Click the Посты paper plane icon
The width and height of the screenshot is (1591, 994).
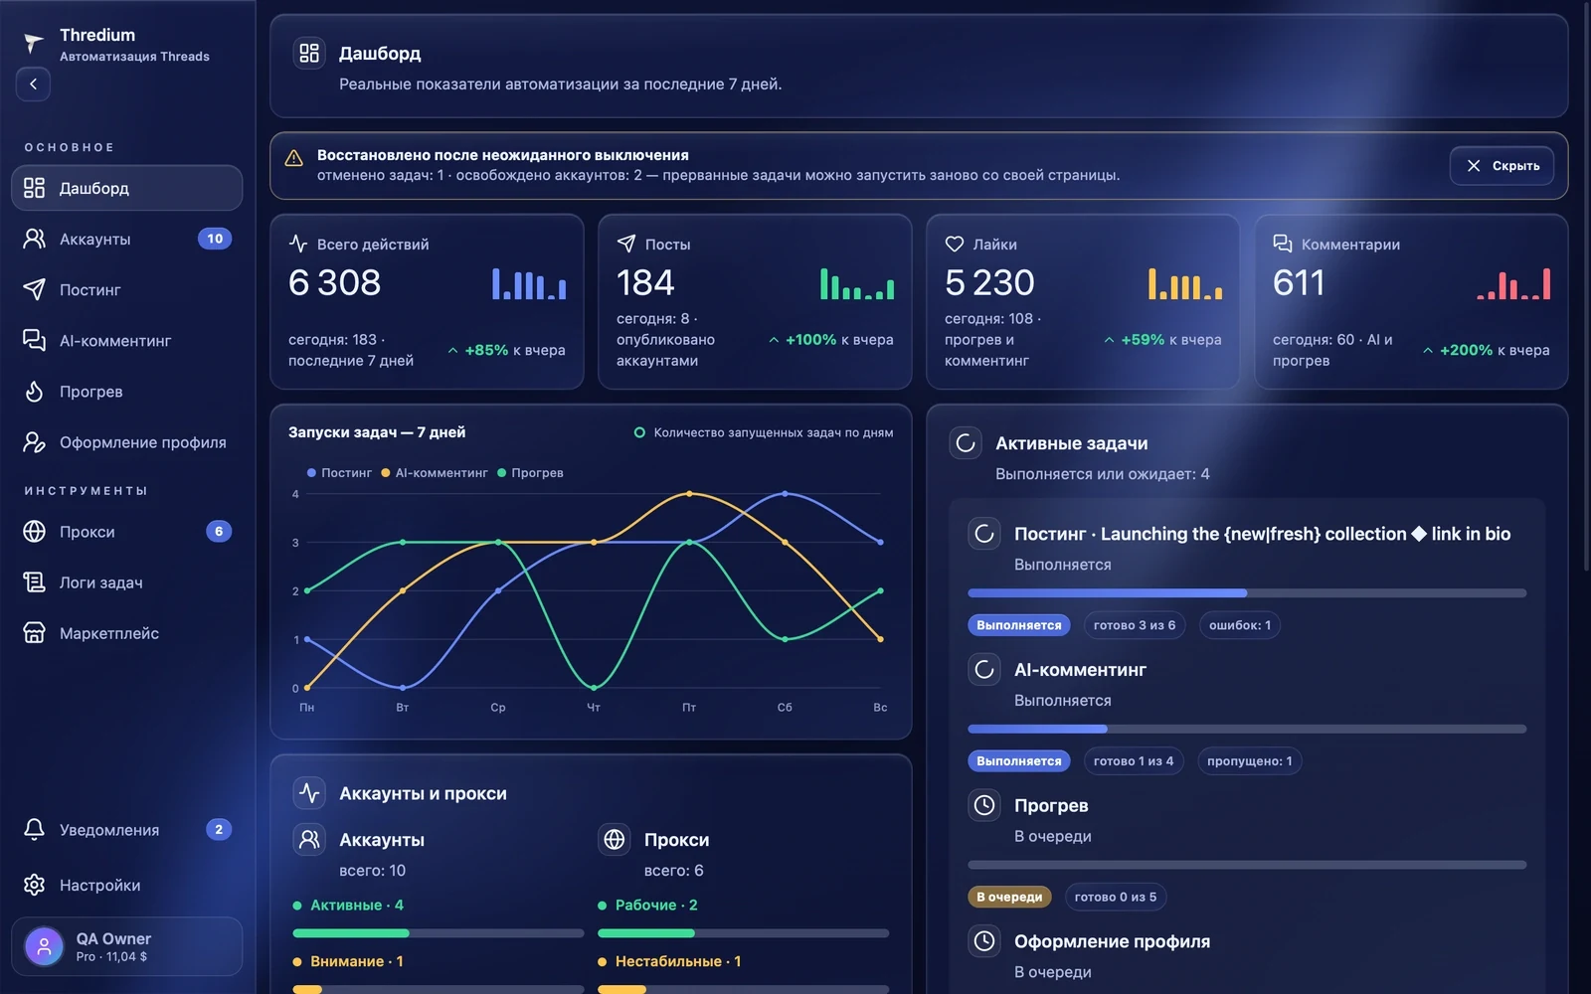(625, 244)
